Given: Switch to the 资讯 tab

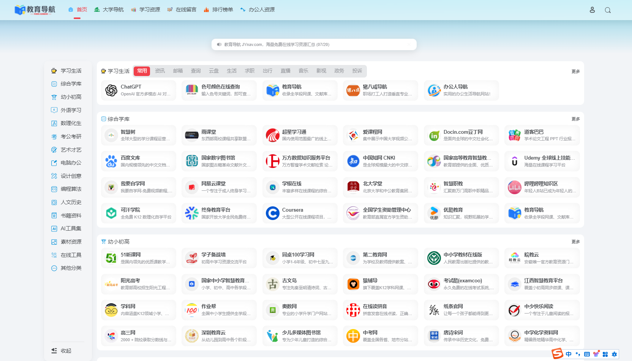Looking at the screenshot, I should point(160,71).
